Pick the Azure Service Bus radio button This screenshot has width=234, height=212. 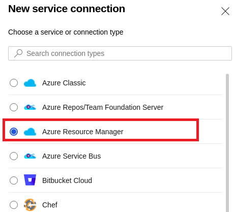[14, 156]
